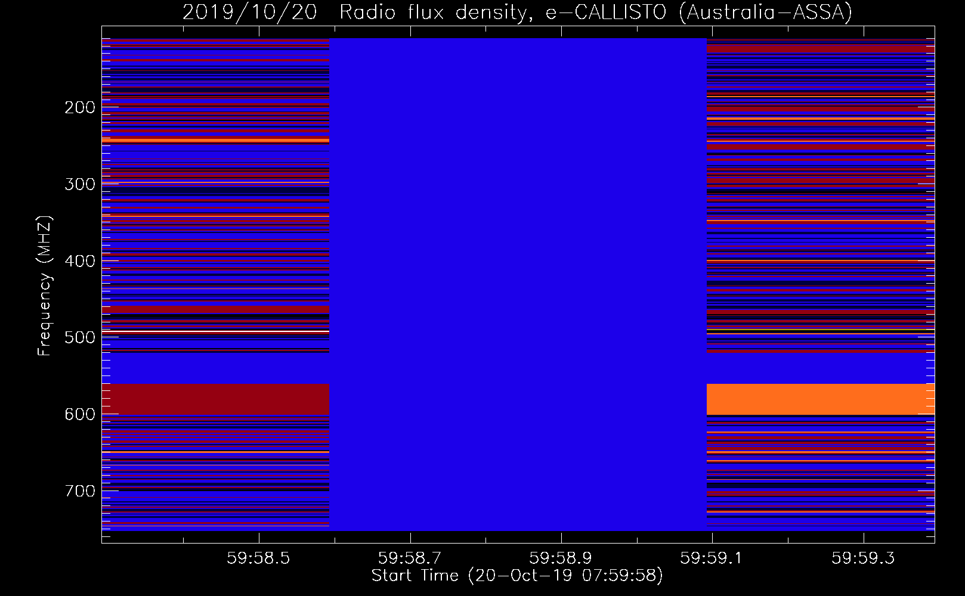Click the 59:58.7 time tick label
Screen dimensions: 965x596
coord(410,558)
